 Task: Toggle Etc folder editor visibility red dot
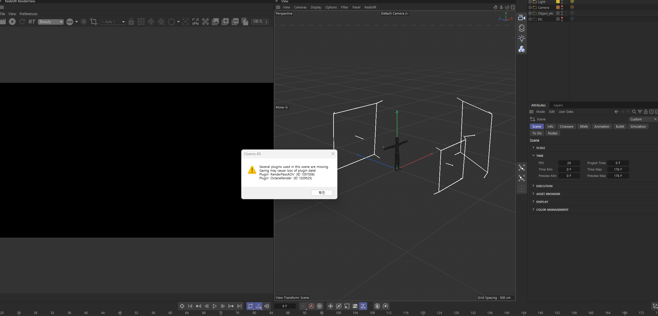click(562, 18)
